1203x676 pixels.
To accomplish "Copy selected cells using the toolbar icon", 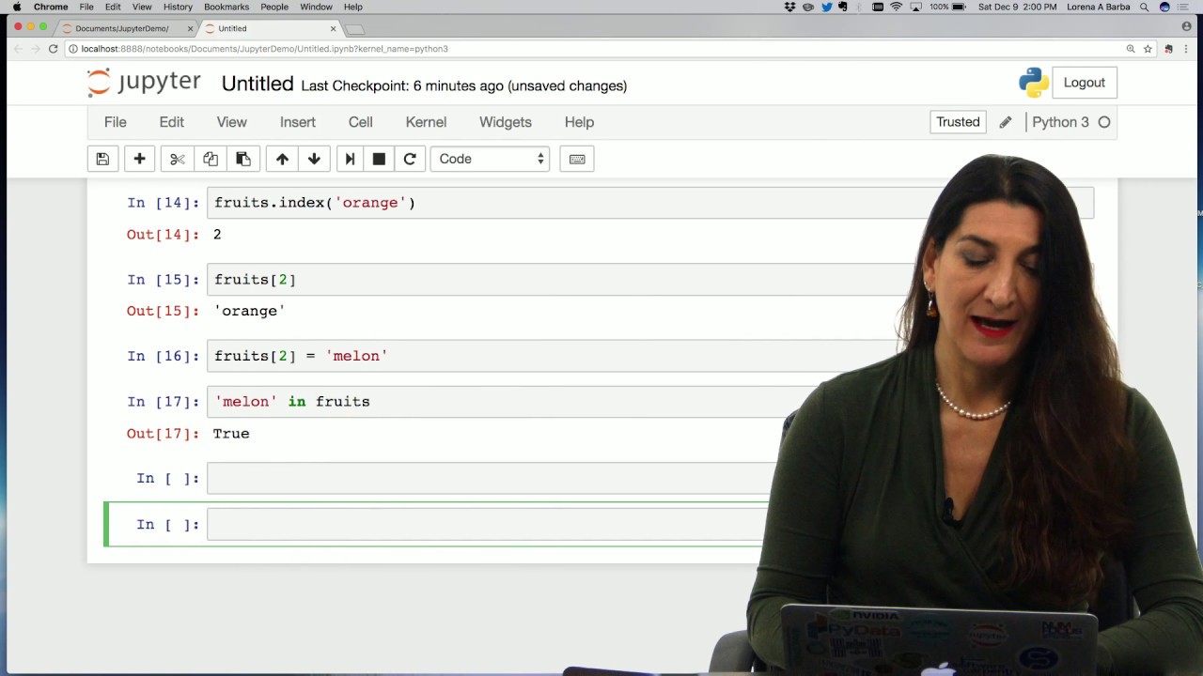I will [x=211, y=159].
